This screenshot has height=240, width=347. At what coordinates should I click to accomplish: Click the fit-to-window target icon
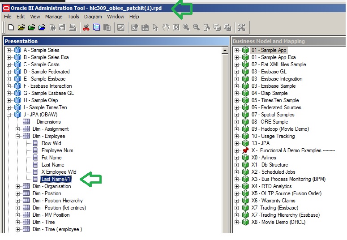point(176,27)
